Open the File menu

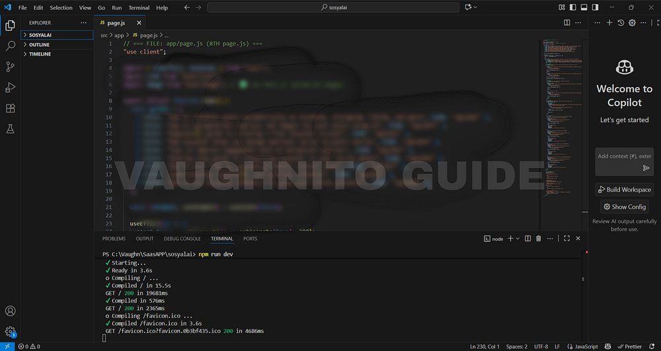(22, 7)
